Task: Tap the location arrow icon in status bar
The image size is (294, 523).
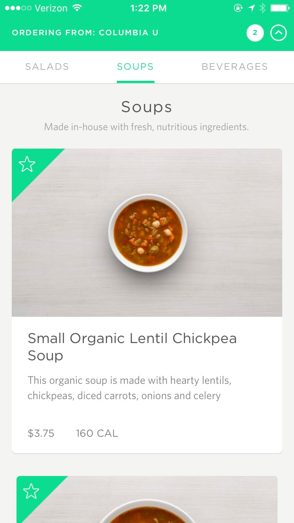Action: (x=251, y=8)
